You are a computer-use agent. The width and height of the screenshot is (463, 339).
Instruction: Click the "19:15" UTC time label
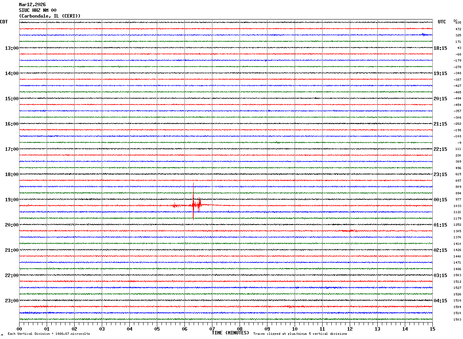[x=440, y=73]
